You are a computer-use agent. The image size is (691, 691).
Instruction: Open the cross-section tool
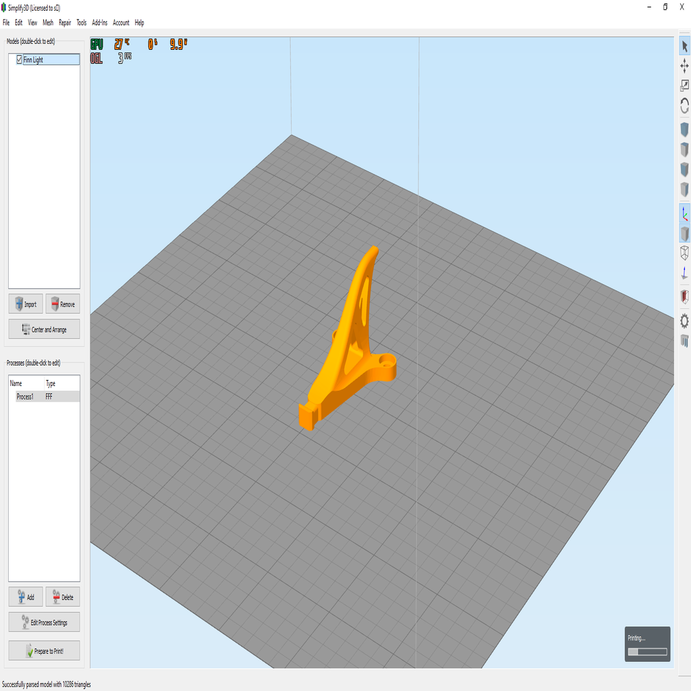tap(684, 297)
